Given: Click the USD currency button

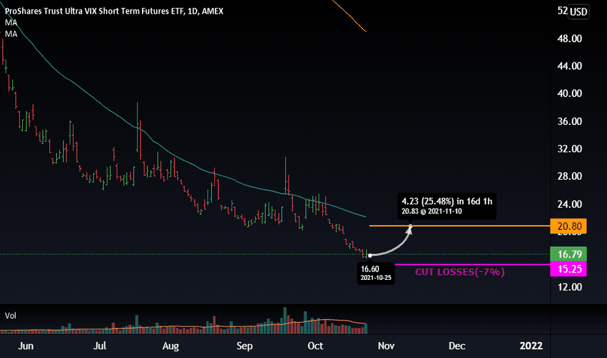Looking at the screenshot, I should [578, 12].
